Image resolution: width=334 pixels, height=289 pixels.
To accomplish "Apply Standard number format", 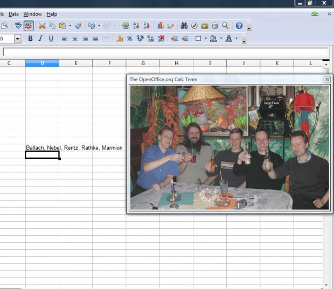I will coord(140,39).
